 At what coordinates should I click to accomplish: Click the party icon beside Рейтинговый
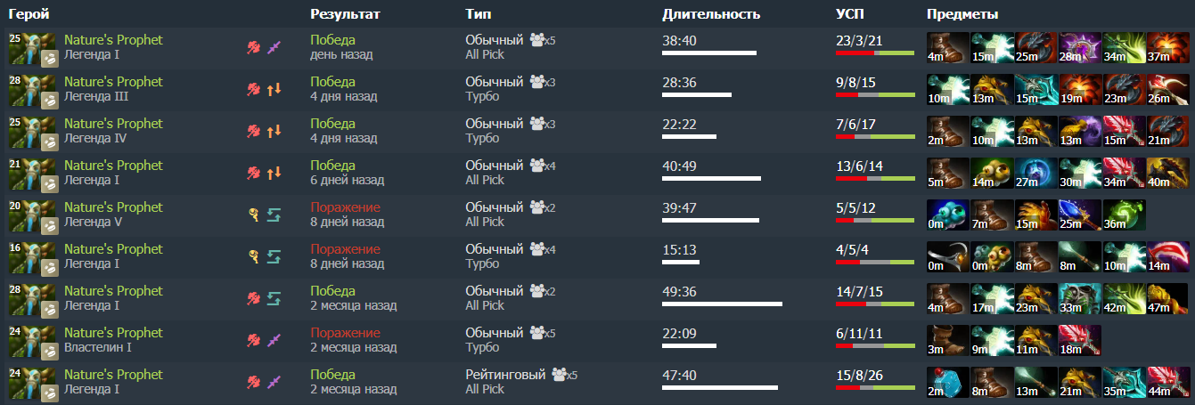coord(560,375)
